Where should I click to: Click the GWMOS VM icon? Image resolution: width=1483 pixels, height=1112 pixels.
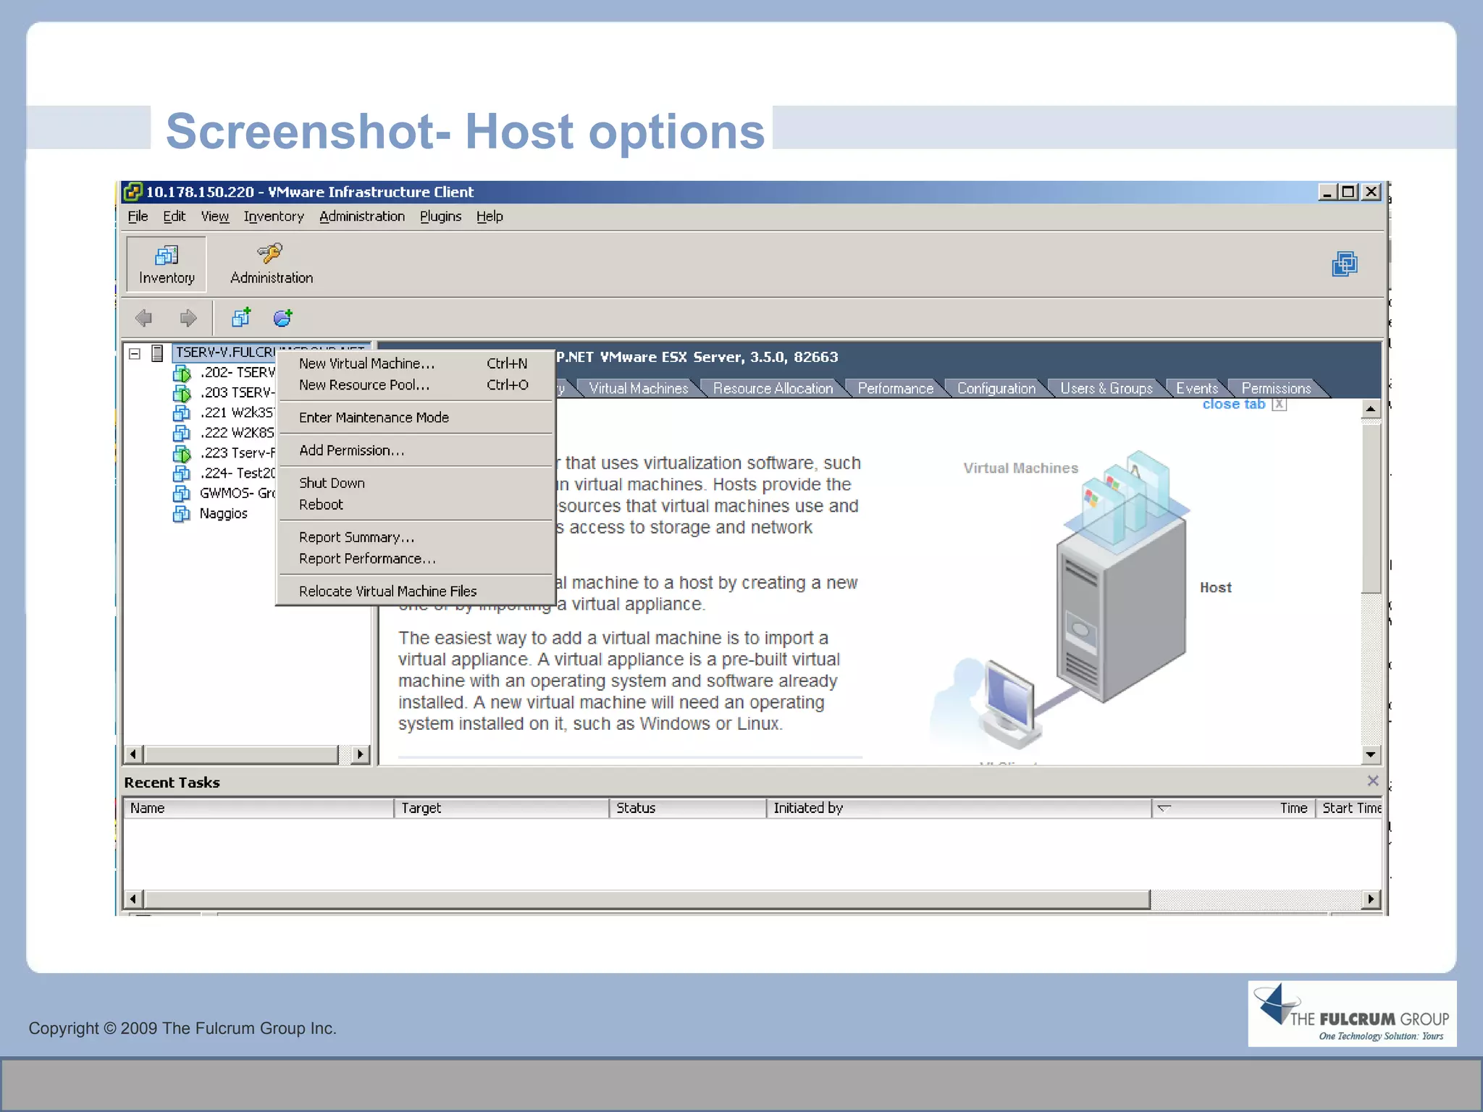tap(182, 494)
